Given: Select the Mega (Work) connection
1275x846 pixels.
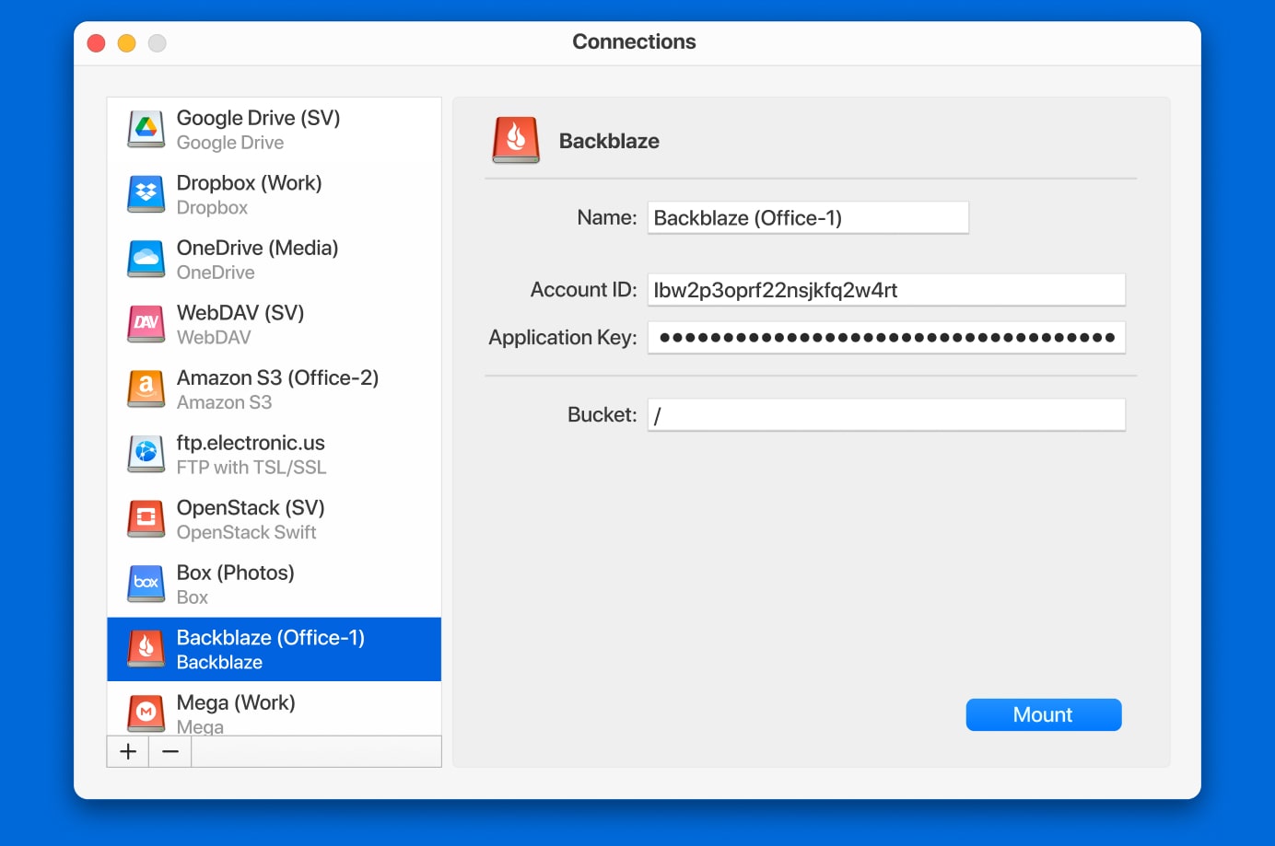Looking at the screenshot, I should click(x=275, y=709).
